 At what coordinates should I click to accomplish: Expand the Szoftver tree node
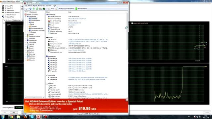pyautogui.click(x=26, y=52)
